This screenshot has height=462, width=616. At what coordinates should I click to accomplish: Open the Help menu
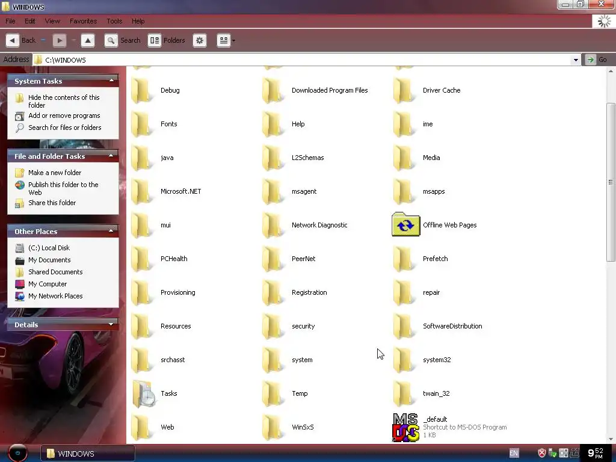click(x=138, y=21)
